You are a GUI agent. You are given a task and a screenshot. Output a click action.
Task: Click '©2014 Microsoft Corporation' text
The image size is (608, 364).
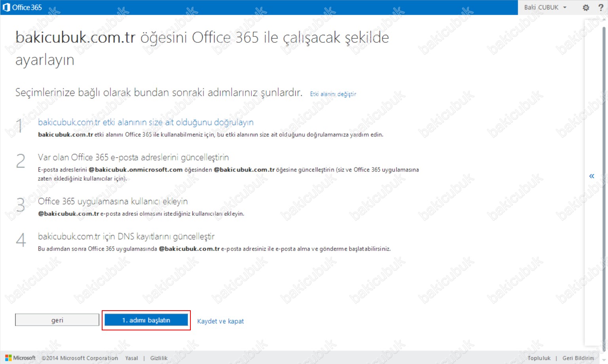[80, 358]
